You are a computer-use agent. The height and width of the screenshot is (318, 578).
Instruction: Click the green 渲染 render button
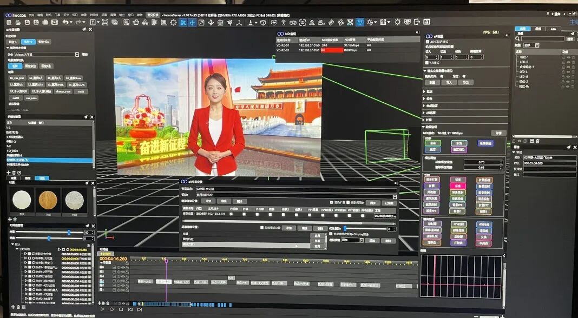(x=433, y=143)
